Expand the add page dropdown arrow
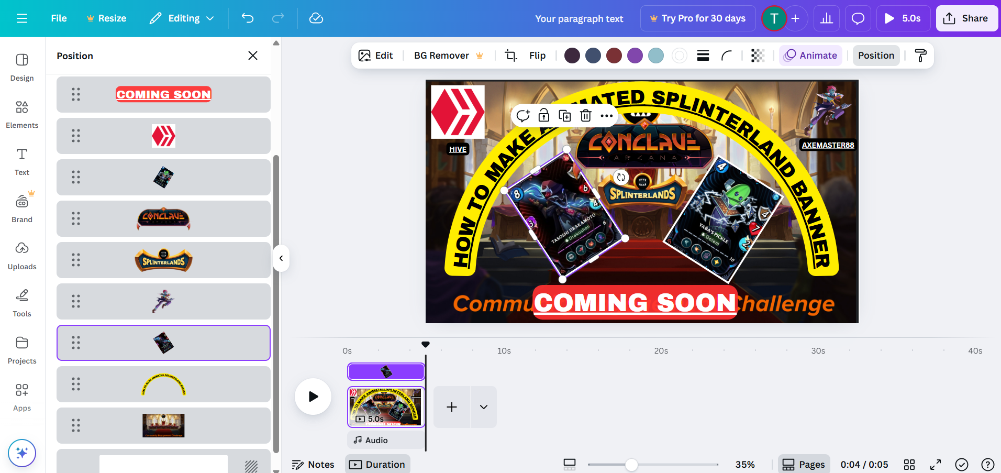Viewport: 1001px width, 473px height. pyautogui.click(x=484, y=407)
